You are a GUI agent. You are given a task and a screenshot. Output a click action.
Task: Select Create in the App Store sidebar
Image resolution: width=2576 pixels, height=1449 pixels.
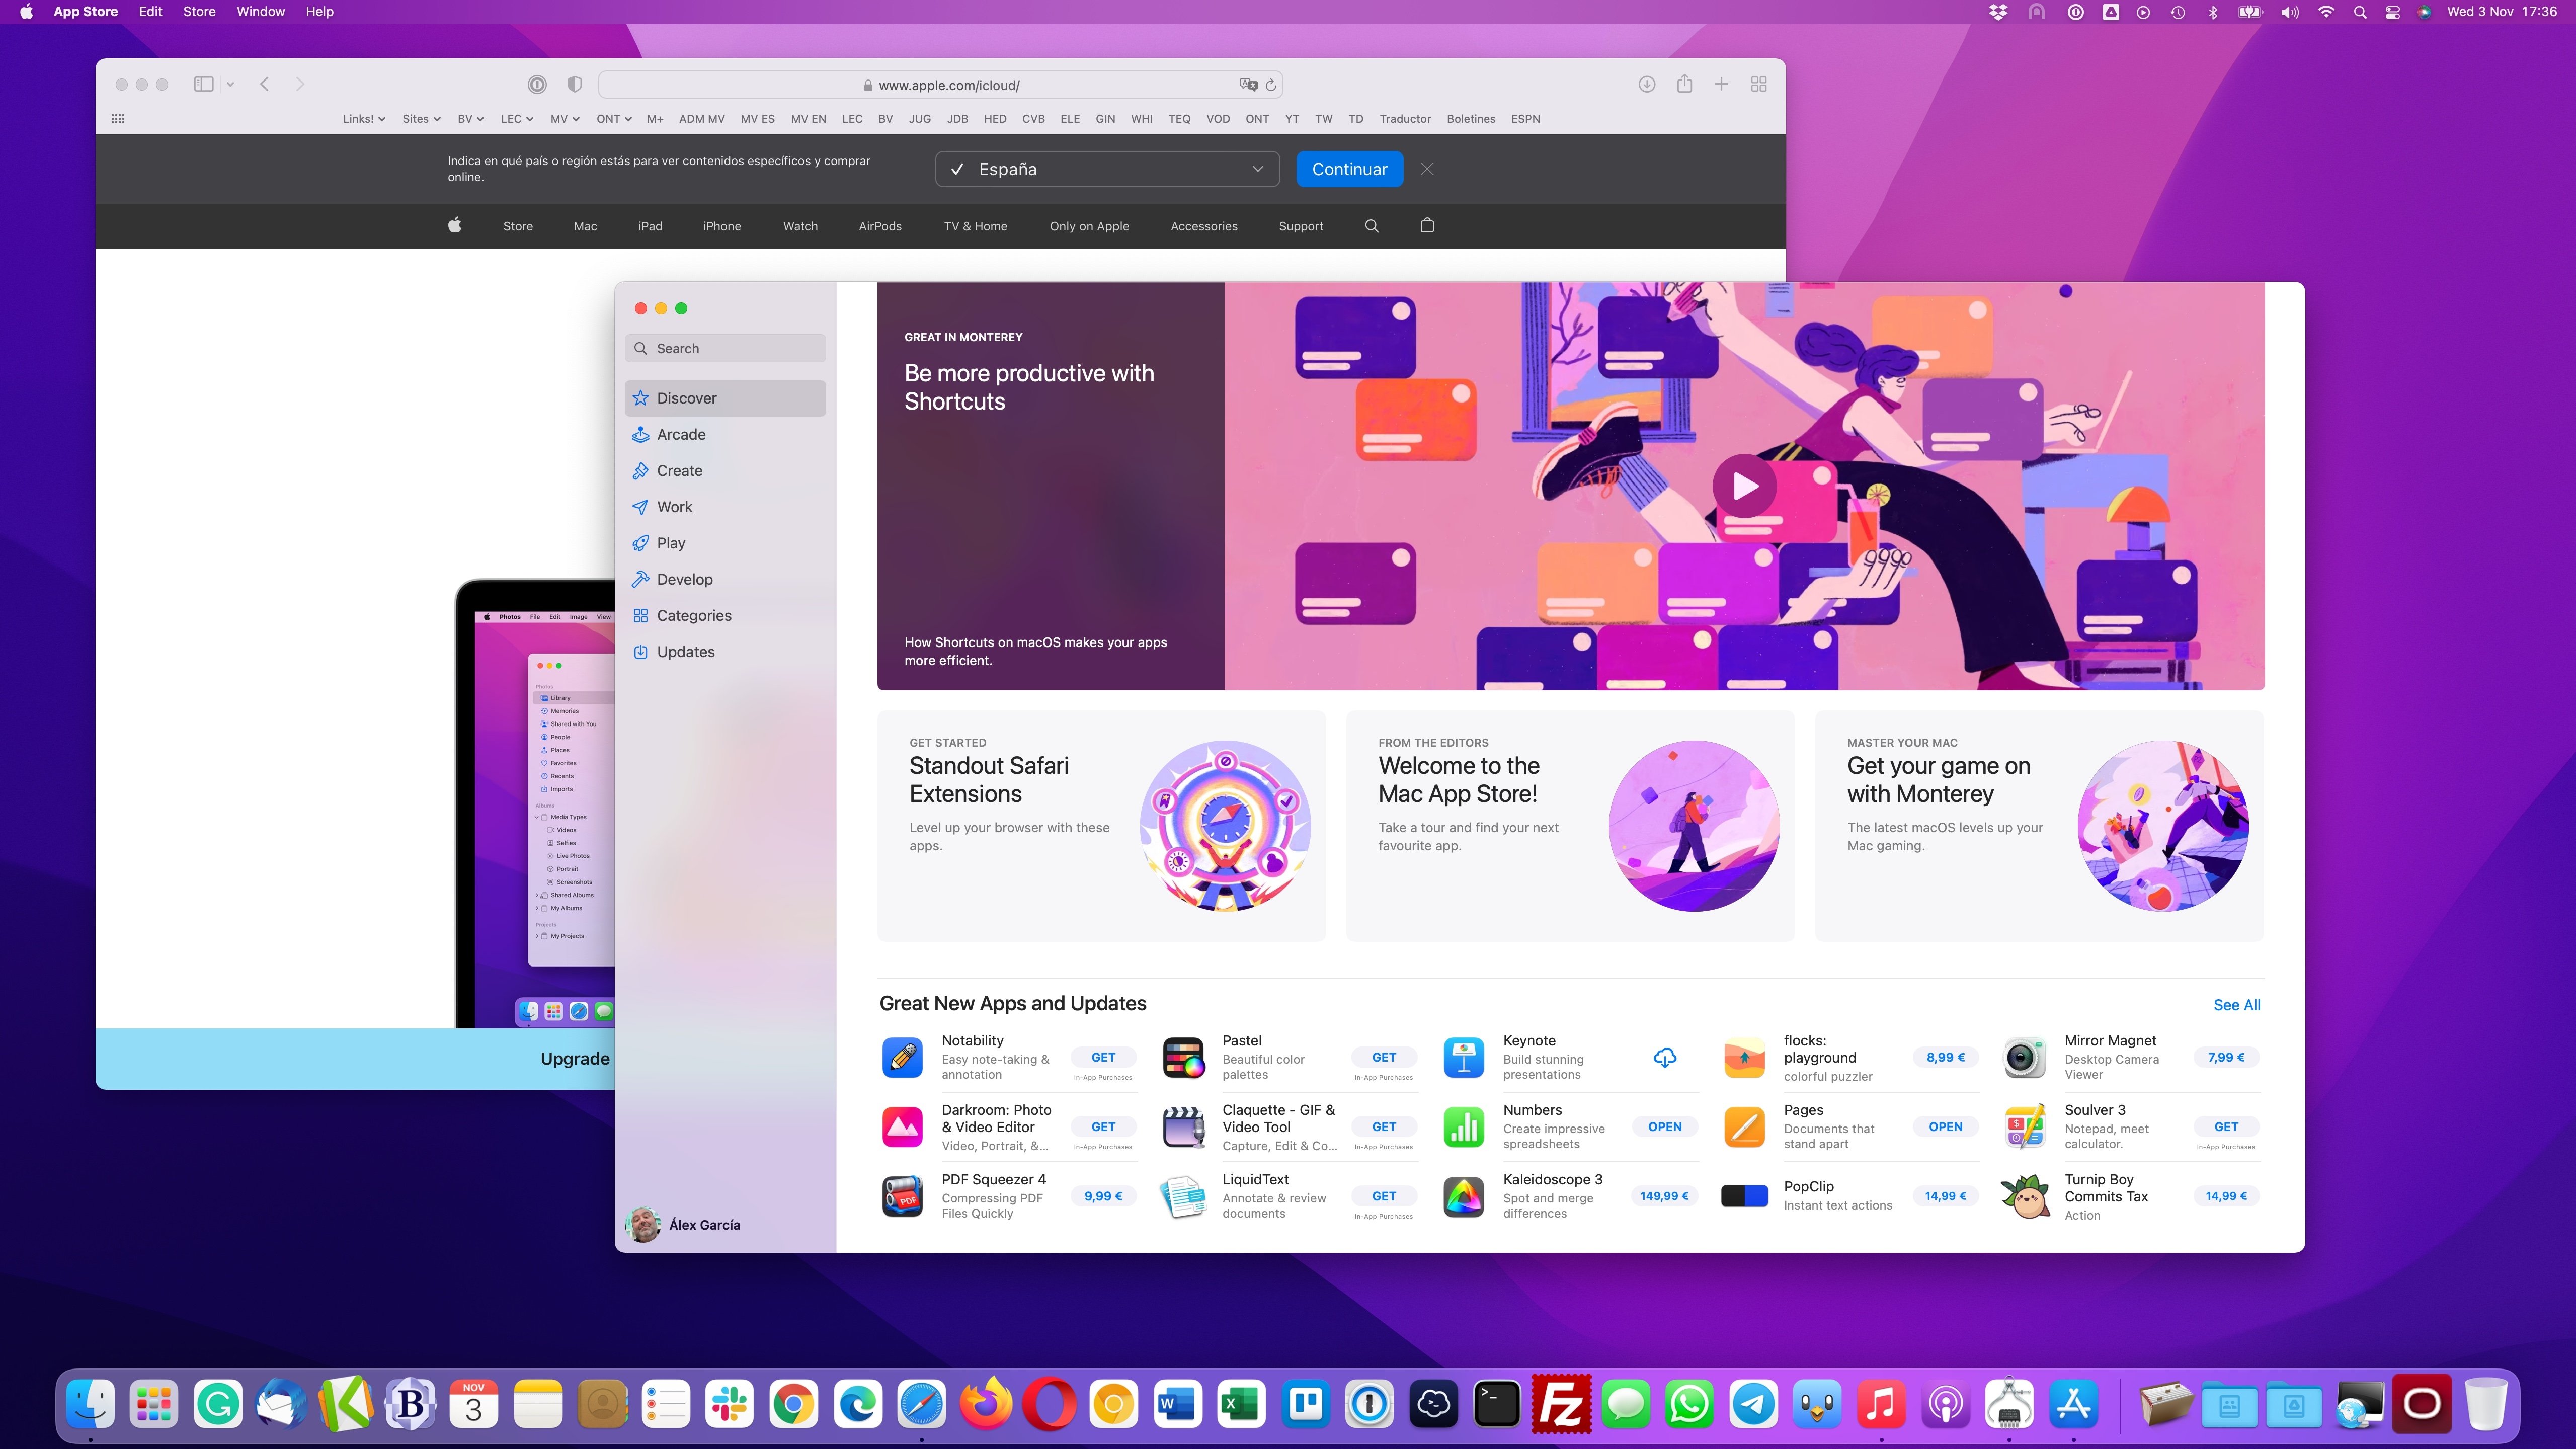click(x=725, y=470)
